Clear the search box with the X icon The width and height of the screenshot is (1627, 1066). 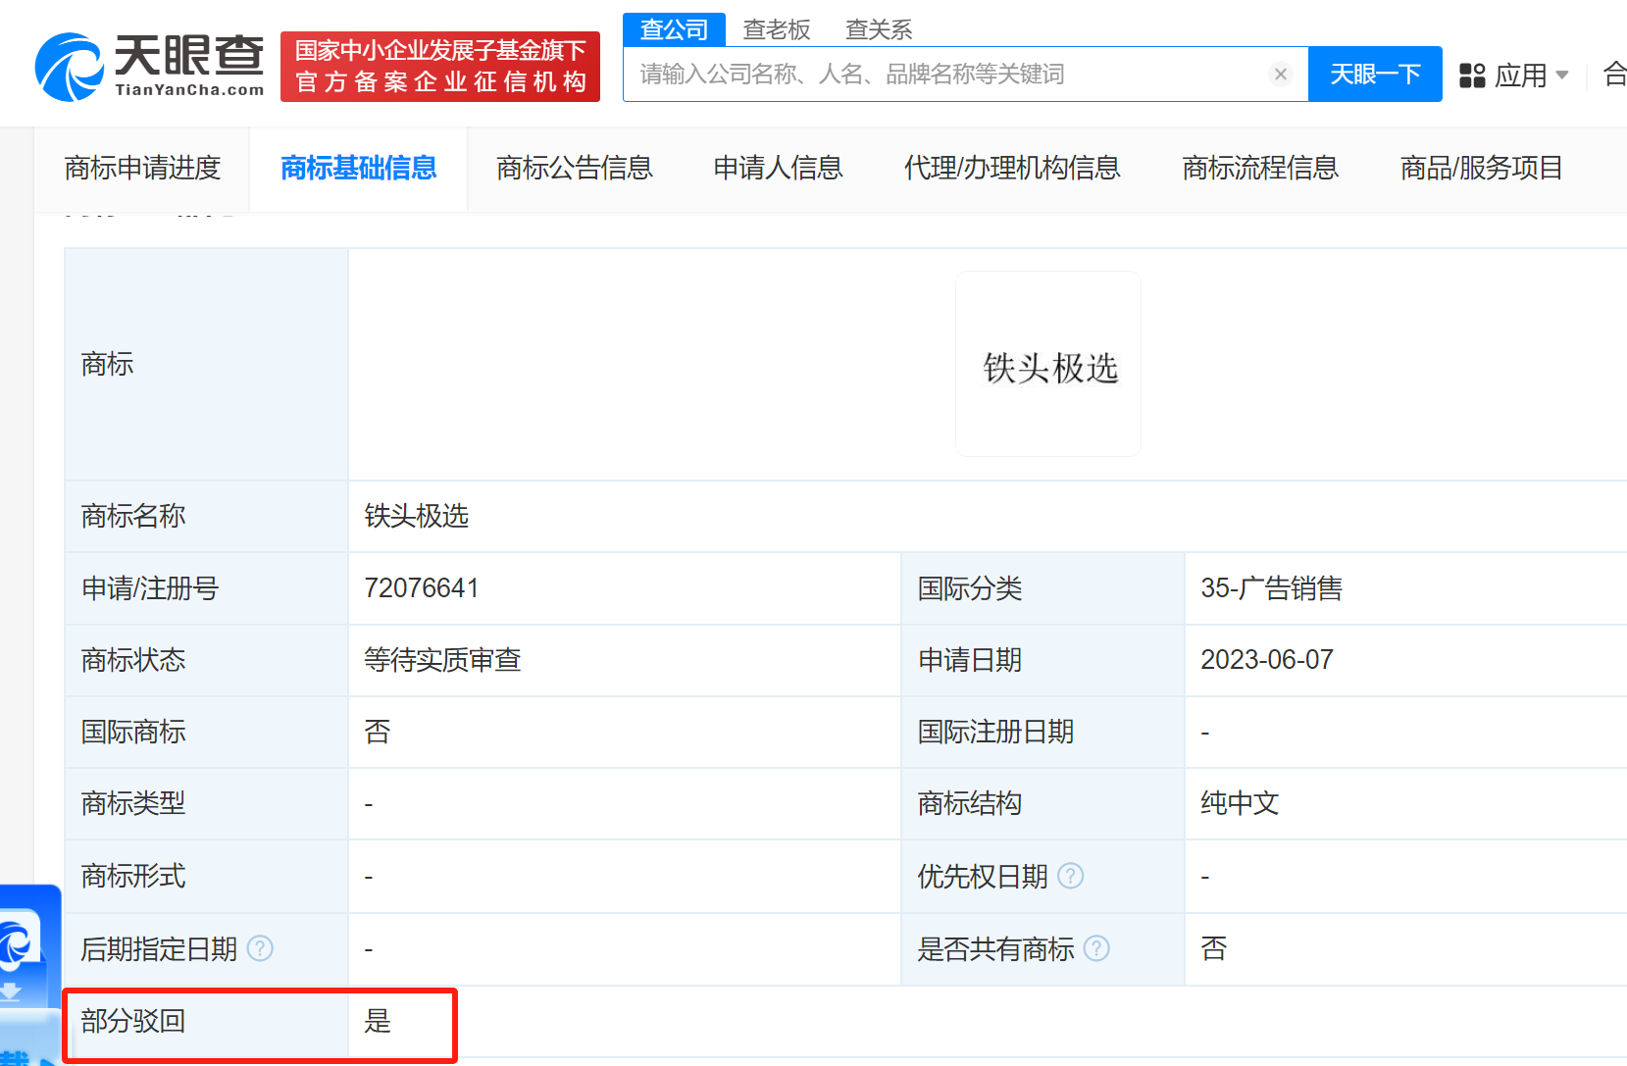(1280, 75)
